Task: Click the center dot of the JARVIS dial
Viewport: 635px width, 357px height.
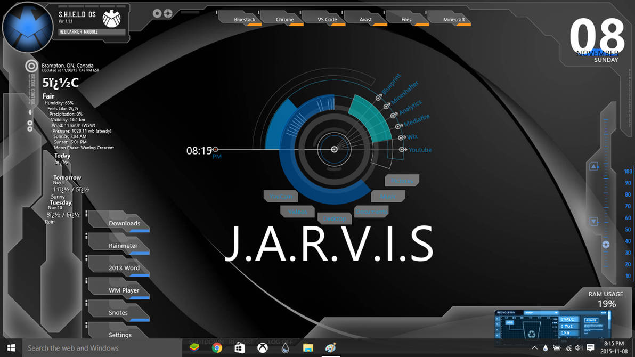Action: tap(334, 150)
